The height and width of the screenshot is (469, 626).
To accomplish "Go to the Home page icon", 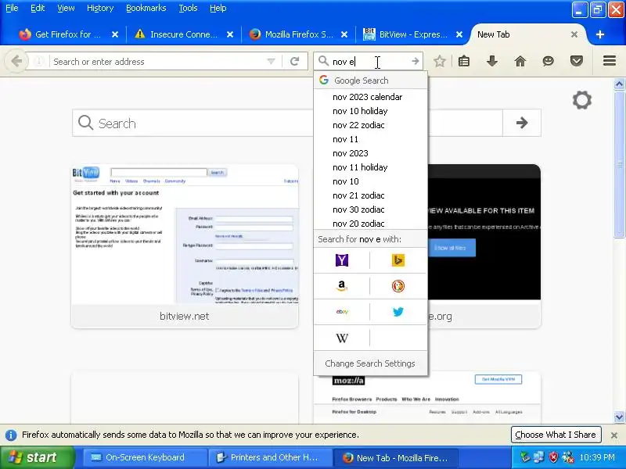I will point(520,61).
